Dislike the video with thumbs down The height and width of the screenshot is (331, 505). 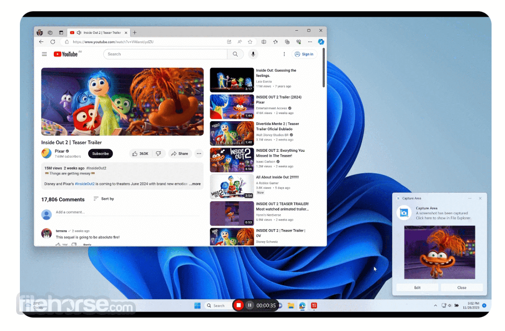point(159,154)
